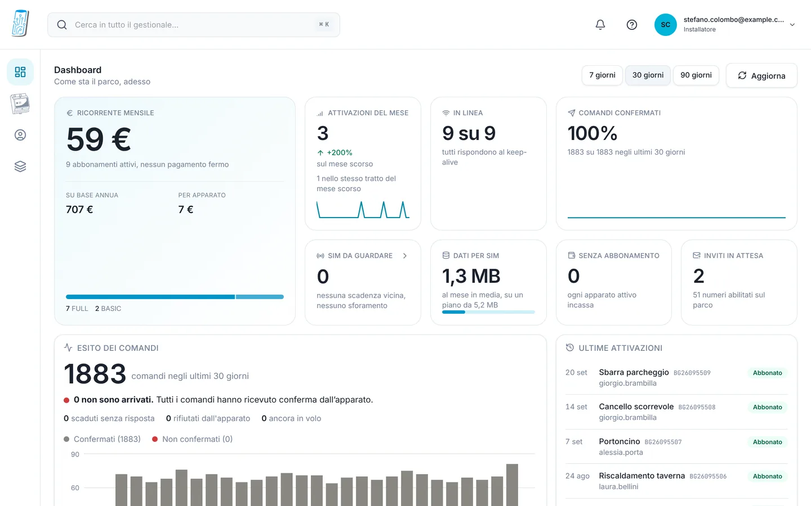Image resolution: width=811 pixels, height=506 pixels.
Task: Open the Sbarra parcheggio activation
Action: [x=676, y=377]
